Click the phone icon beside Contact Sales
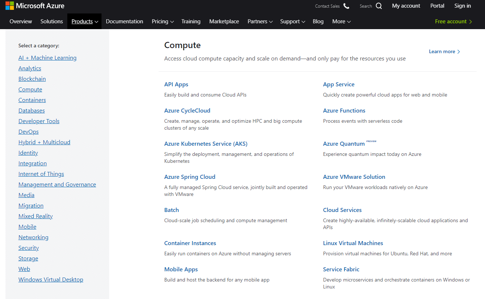Viewport: 485px width, 299px height. pyautogui.click(x=346, y=6)
